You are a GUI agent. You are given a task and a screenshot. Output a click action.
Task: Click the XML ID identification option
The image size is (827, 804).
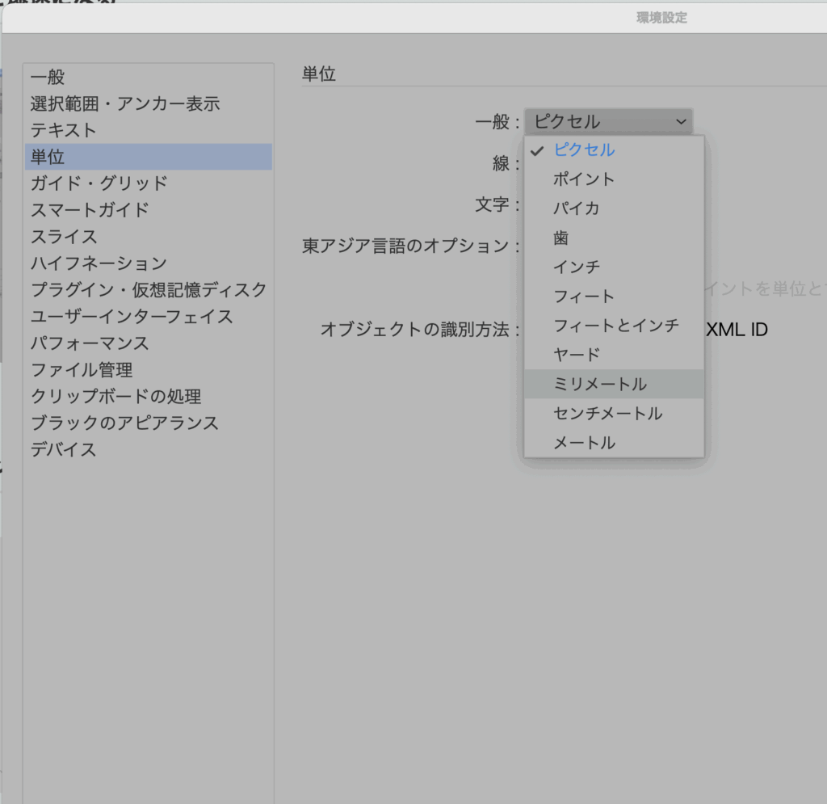pyautogui.click(x=737, y=330)
